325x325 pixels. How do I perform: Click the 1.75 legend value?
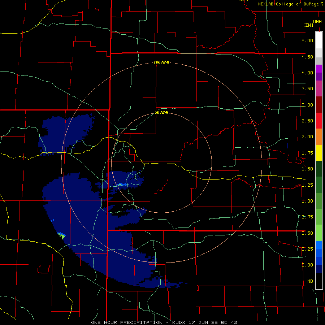point(307,153)
